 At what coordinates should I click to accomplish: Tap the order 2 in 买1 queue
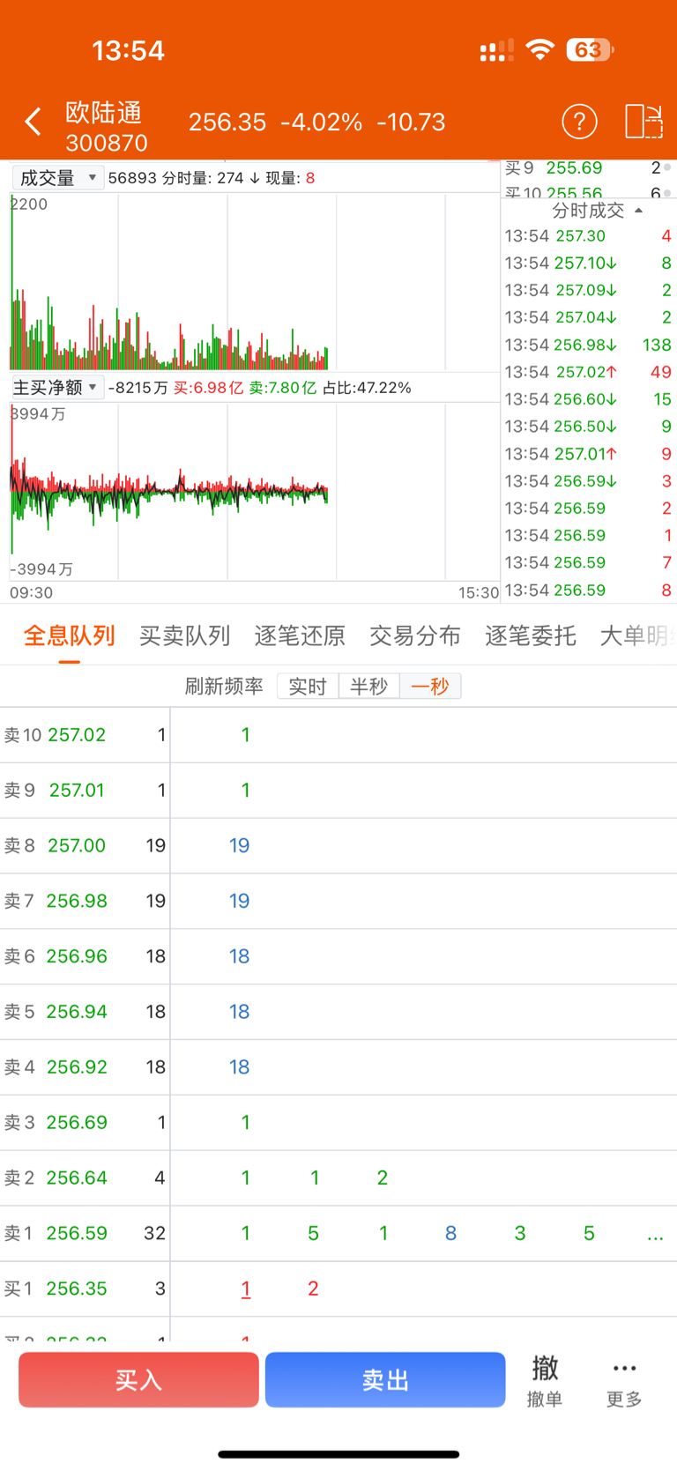[313, 1289]
